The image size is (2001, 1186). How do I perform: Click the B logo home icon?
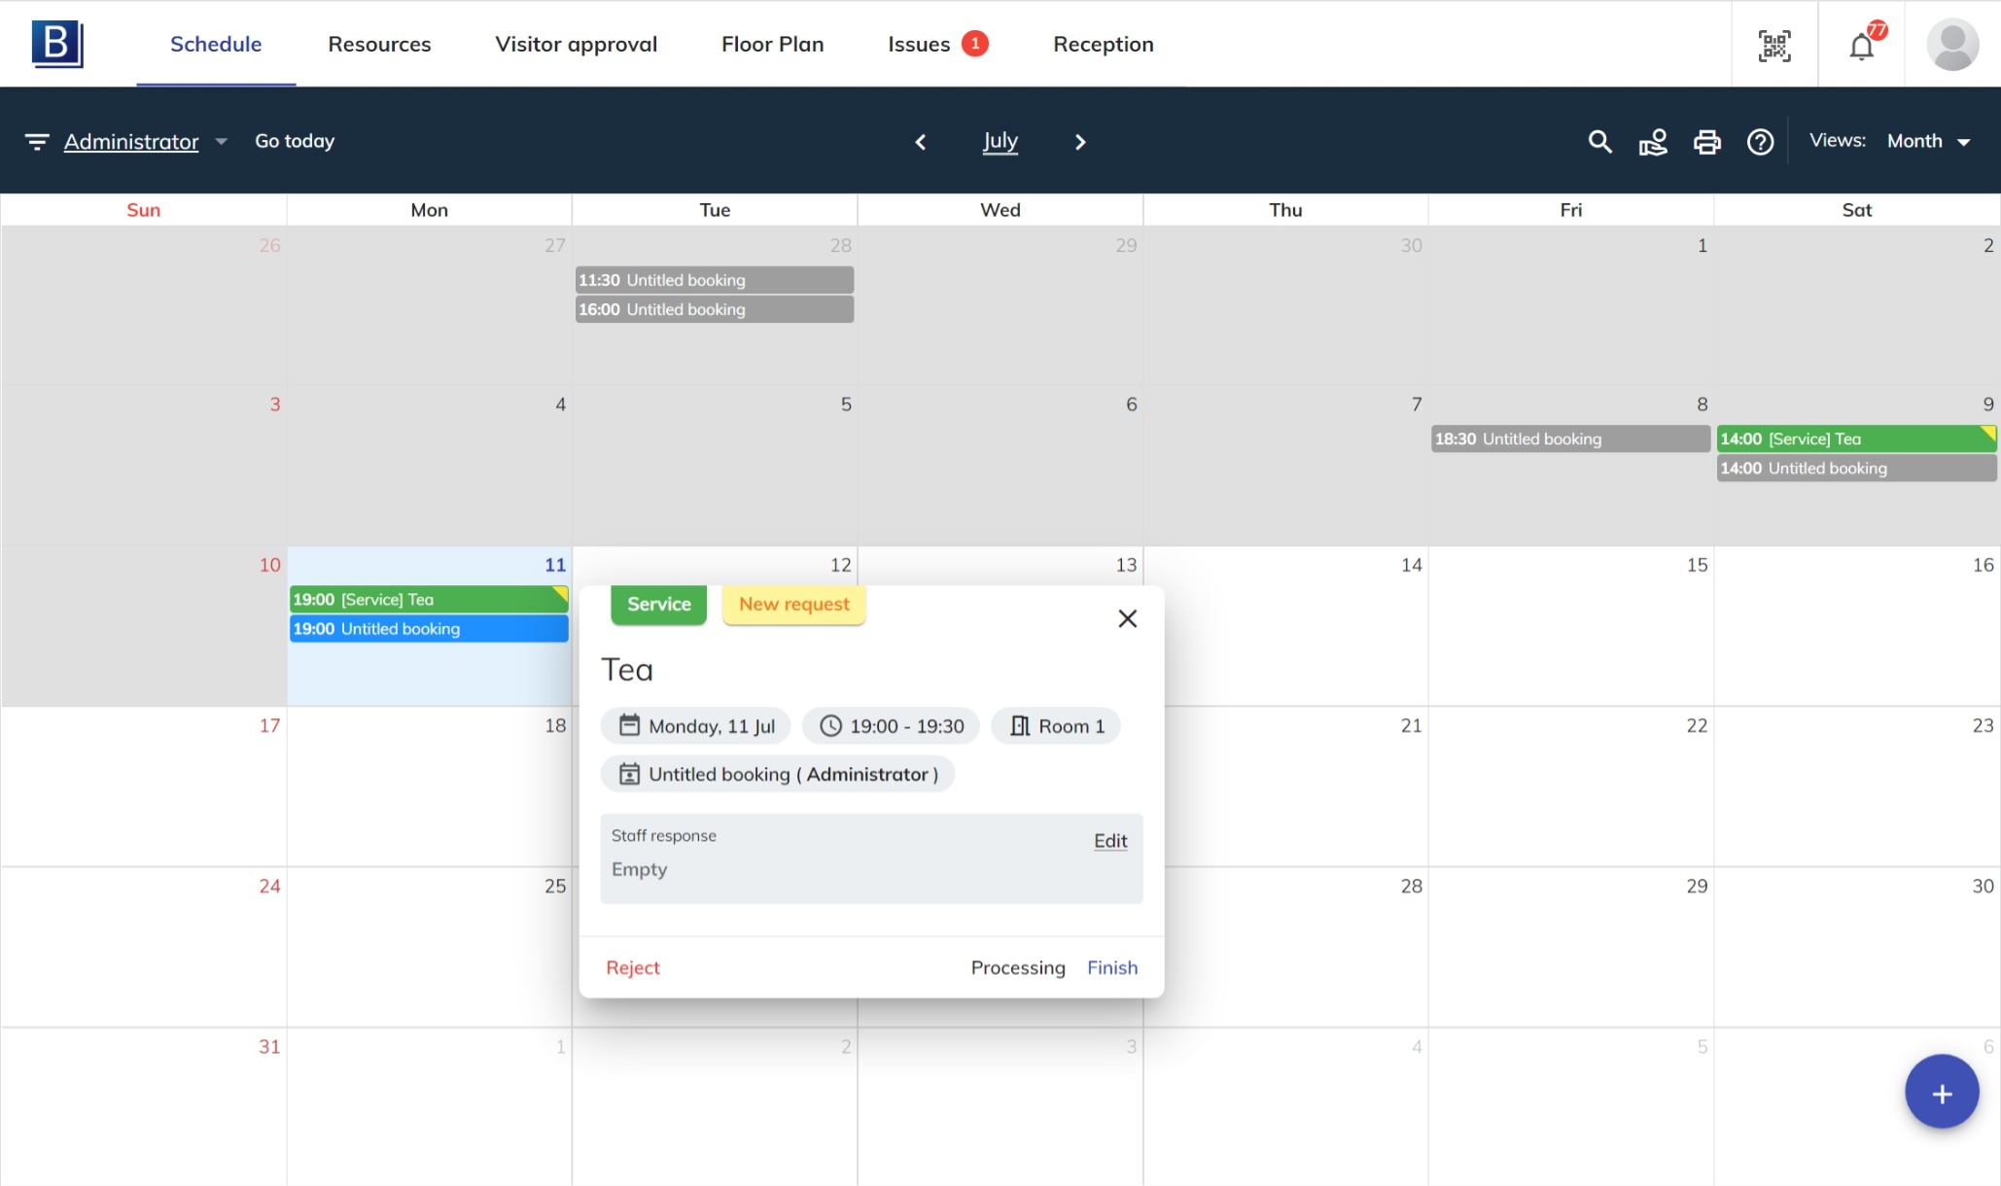57,45
